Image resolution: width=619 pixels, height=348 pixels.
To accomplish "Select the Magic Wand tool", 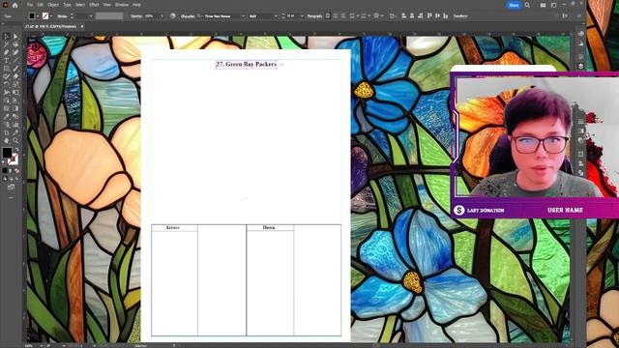I will point(7,44).
